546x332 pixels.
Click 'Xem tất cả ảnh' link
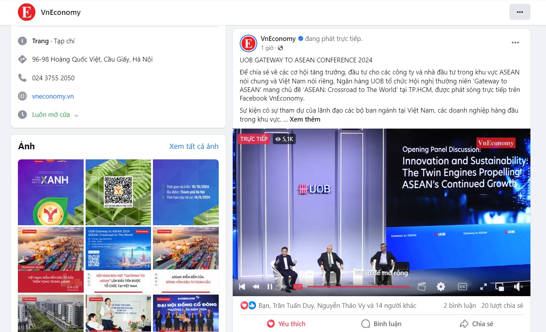[x=194, y=147]
